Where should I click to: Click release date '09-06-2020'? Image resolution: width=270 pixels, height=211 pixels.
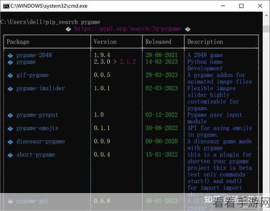tap(162, 141)
